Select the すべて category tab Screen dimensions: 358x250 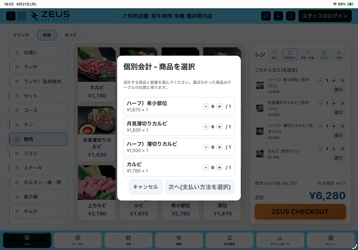71,35
